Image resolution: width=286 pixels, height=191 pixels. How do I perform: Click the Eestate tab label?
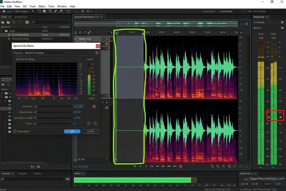(38, 173)
